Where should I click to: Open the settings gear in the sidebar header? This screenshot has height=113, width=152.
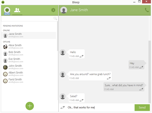click(53, 10)
